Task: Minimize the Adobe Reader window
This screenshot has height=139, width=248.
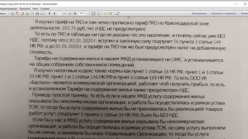Action: pos(236,4)
